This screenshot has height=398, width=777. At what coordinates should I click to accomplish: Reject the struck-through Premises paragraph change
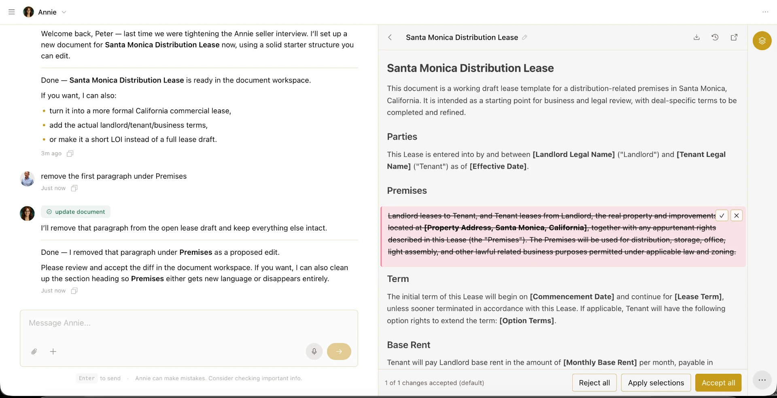(737, 216)
